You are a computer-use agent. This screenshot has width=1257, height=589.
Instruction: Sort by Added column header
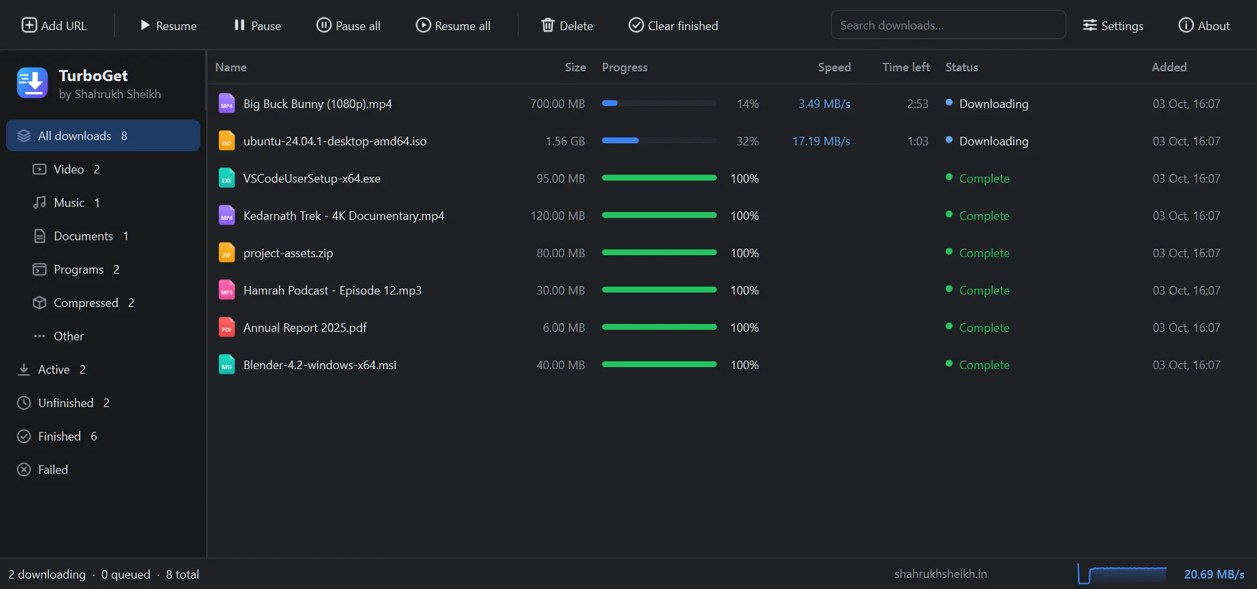(1169, 67)
